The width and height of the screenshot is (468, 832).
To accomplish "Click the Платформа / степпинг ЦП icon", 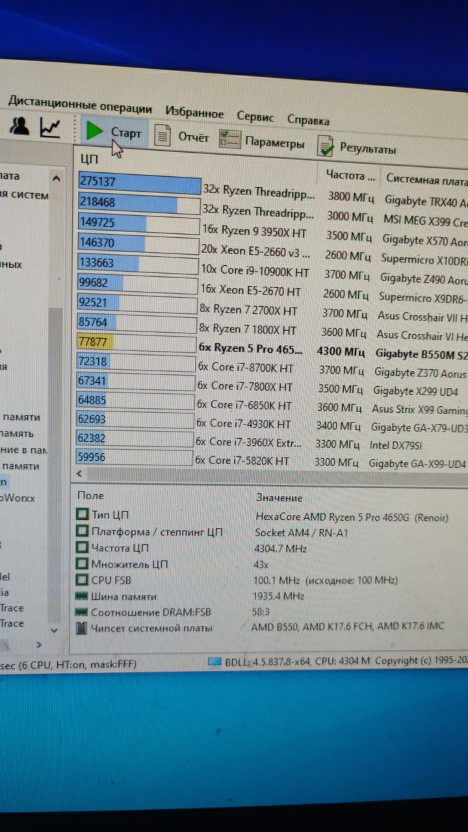I will (x=82, y=532).
